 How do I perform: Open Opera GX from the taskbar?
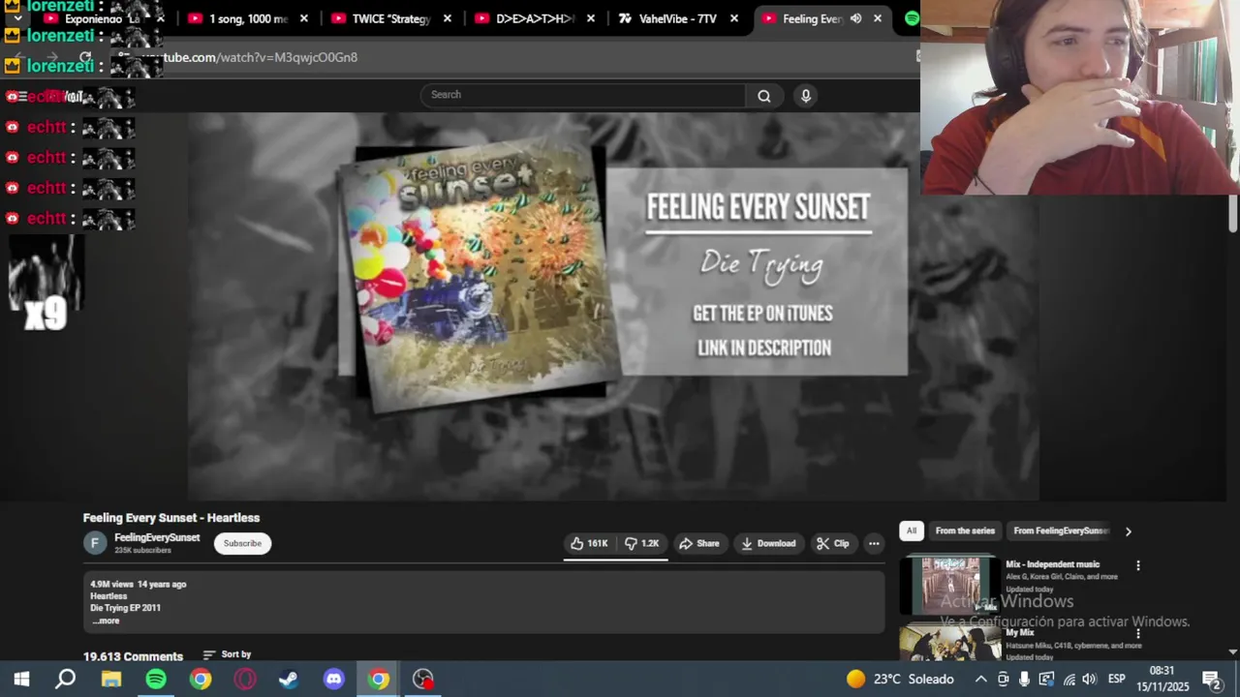[245, 680]
